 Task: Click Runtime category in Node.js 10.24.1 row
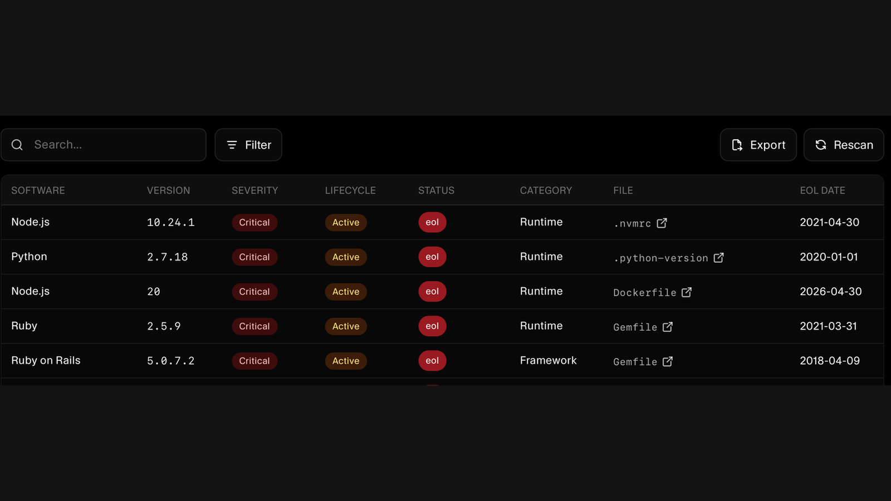click(x=541, y=222)
